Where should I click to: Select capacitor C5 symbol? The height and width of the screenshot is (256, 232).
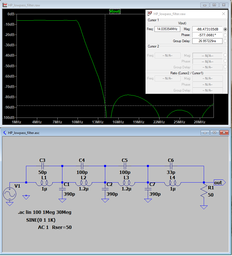pyautogui.click(x=125, y=166)
